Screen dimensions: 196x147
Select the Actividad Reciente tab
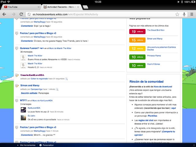(x=61, y=7)
